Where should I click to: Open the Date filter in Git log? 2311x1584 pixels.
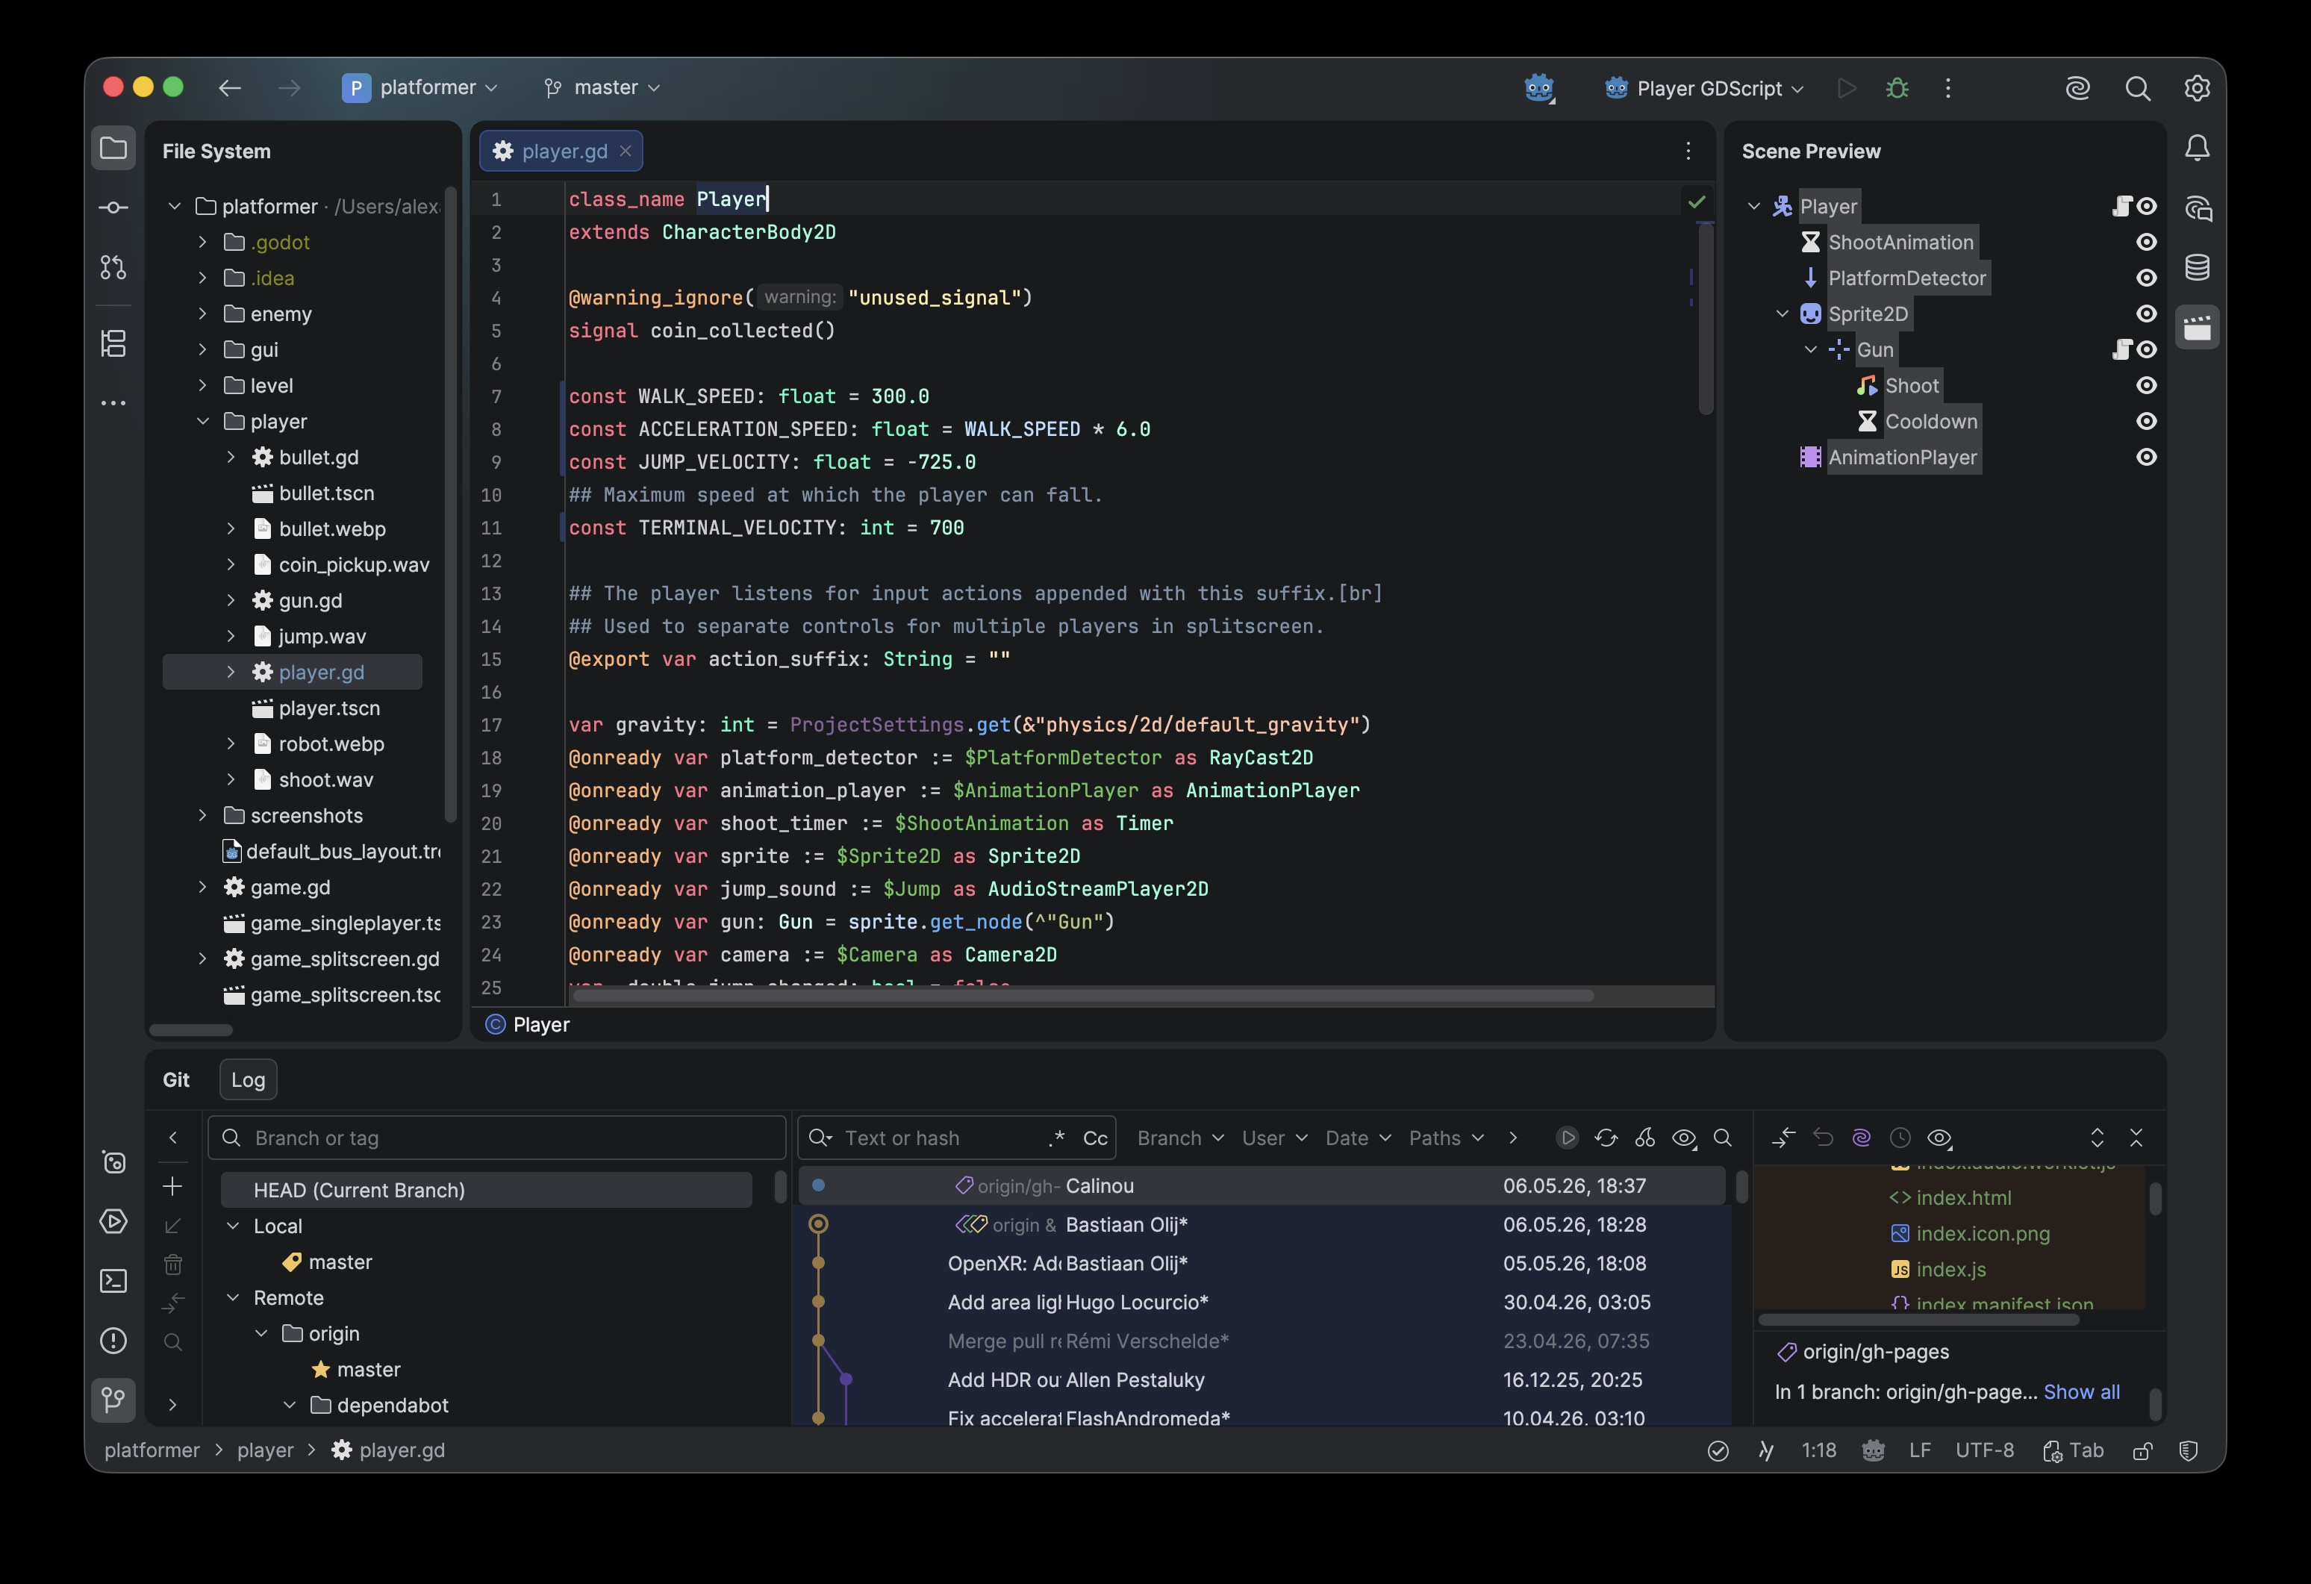(1357, 1138)
